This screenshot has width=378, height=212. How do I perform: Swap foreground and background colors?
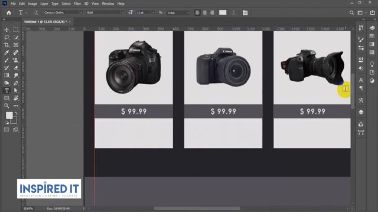tap(16, 113)
